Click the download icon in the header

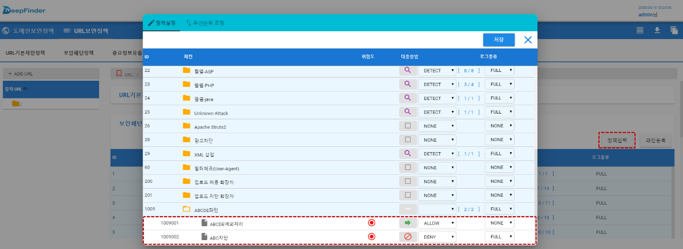(x=657, y=30)
